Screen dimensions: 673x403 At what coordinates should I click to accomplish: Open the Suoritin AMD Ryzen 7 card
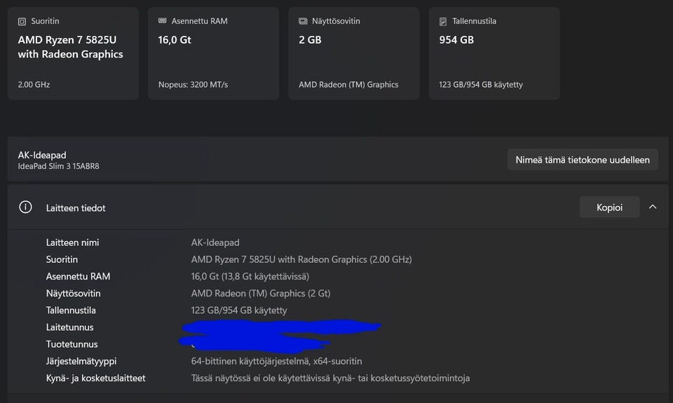click(x=73, y=53)
